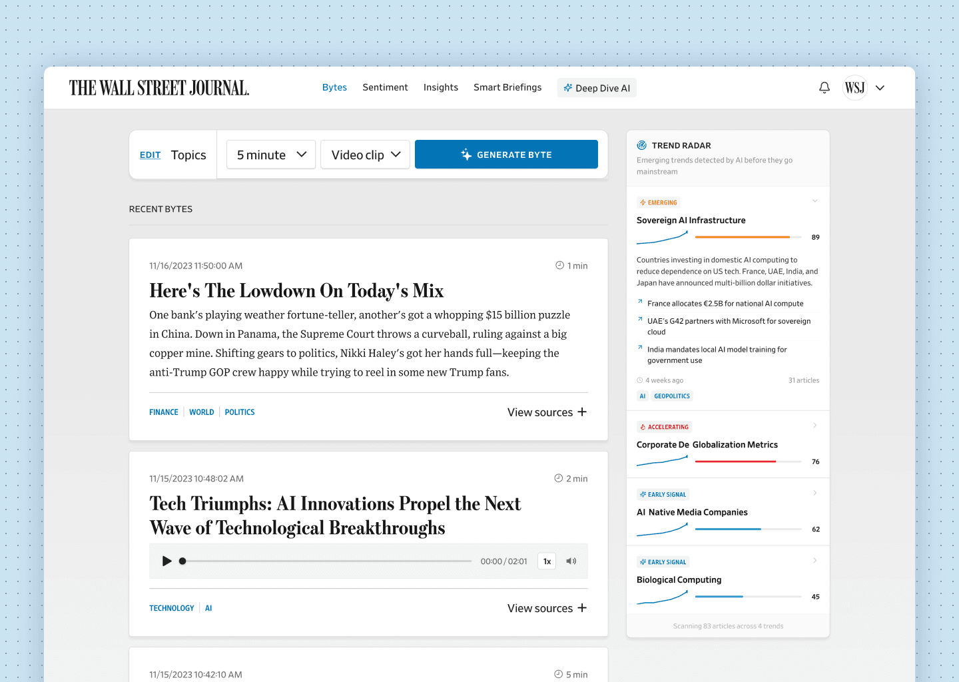Select the POLITICS tag
Image resolution: width=959 pixels, height=682 pixels.
point(240,412)
